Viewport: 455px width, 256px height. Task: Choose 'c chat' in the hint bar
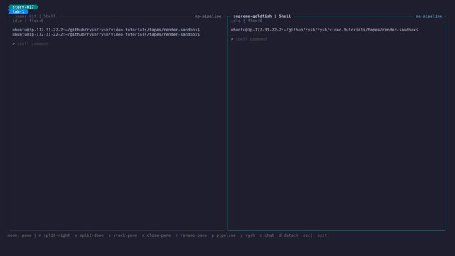[x=267, y=235]
